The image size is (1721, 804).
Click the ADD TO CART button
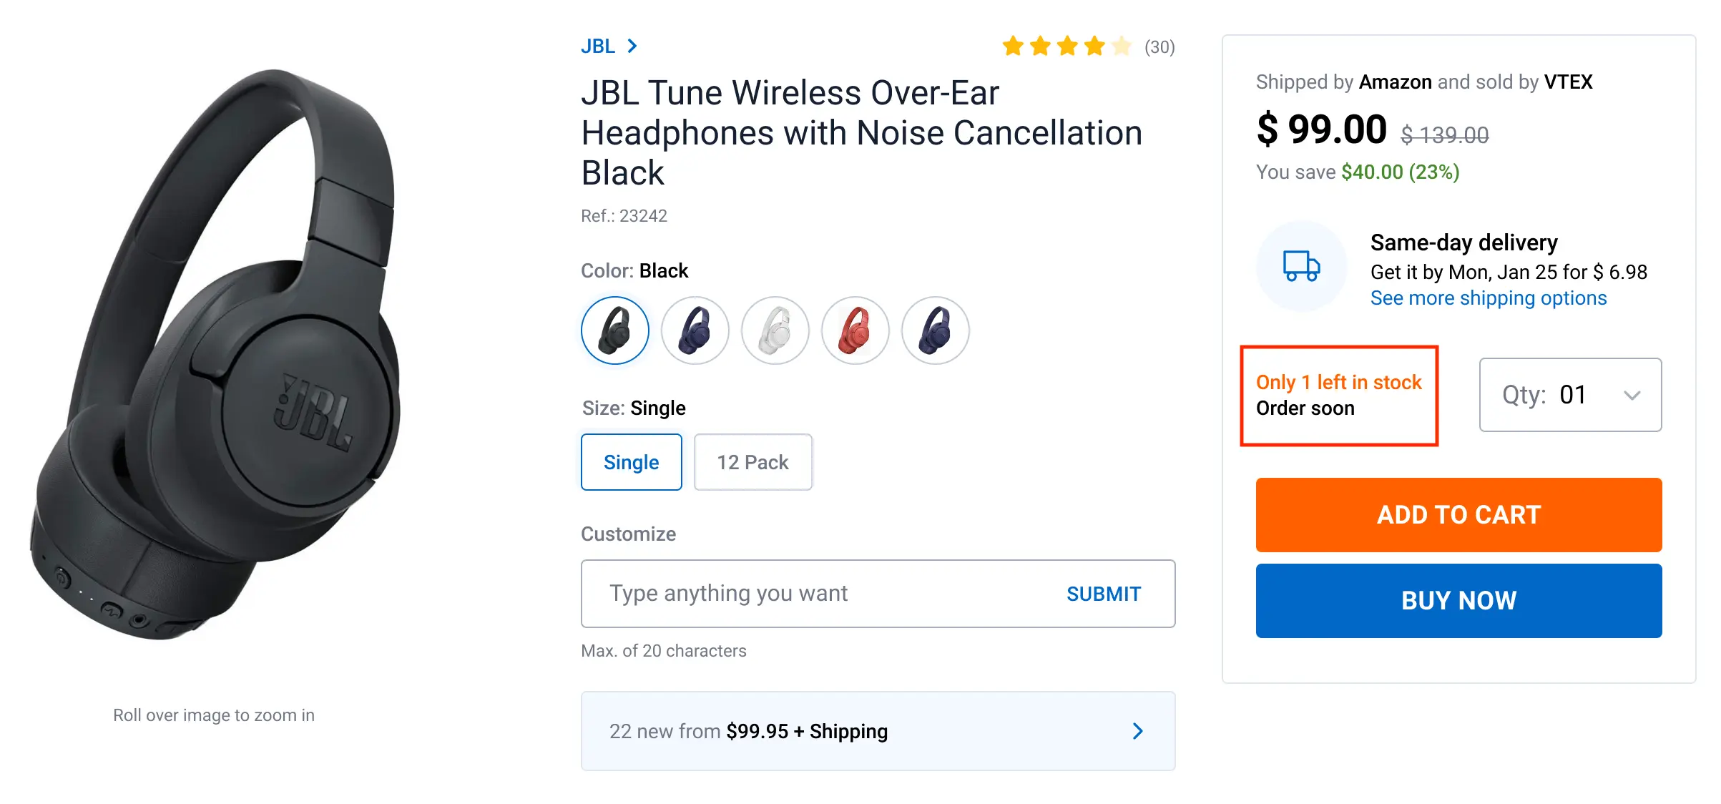(x=1458, y=515)
